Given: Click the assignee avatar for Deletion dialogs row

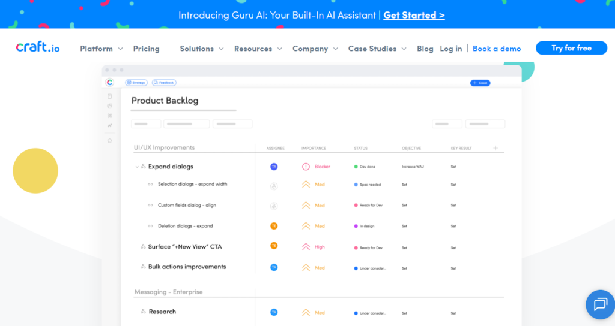Looking at the screenshot, I should pyautogui.click(x=274, y=226).
